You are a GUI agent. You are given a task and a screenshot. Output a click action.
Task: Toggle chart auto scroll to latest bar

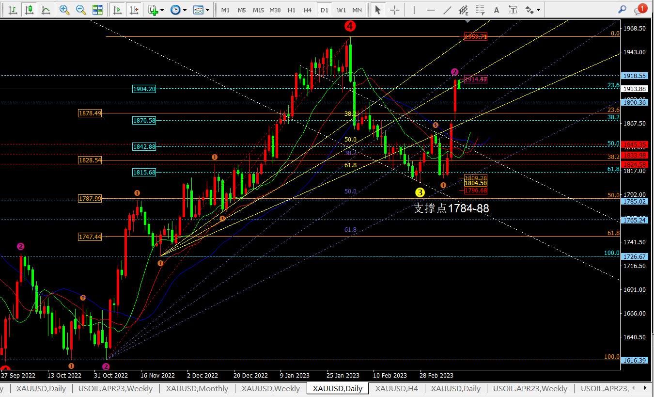[x=117, y=10]
